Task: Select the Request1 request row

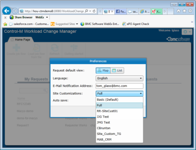Action: (x=23, y=125)
